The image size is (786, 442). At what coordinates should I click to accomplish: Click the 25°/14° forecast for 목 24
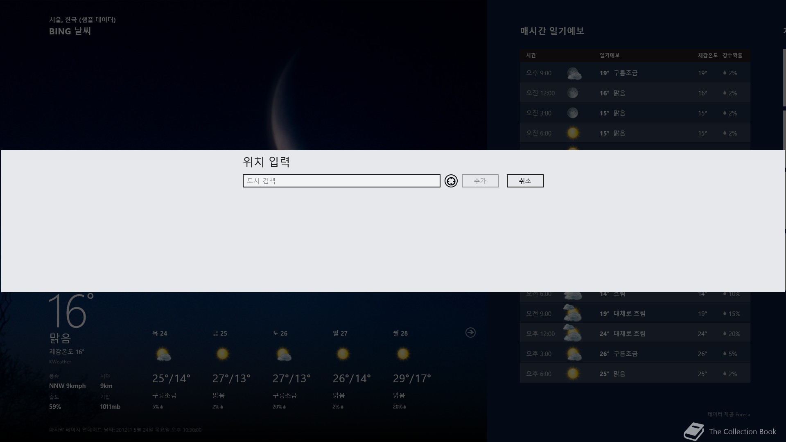pyautogui.click(x=171, y=379)
